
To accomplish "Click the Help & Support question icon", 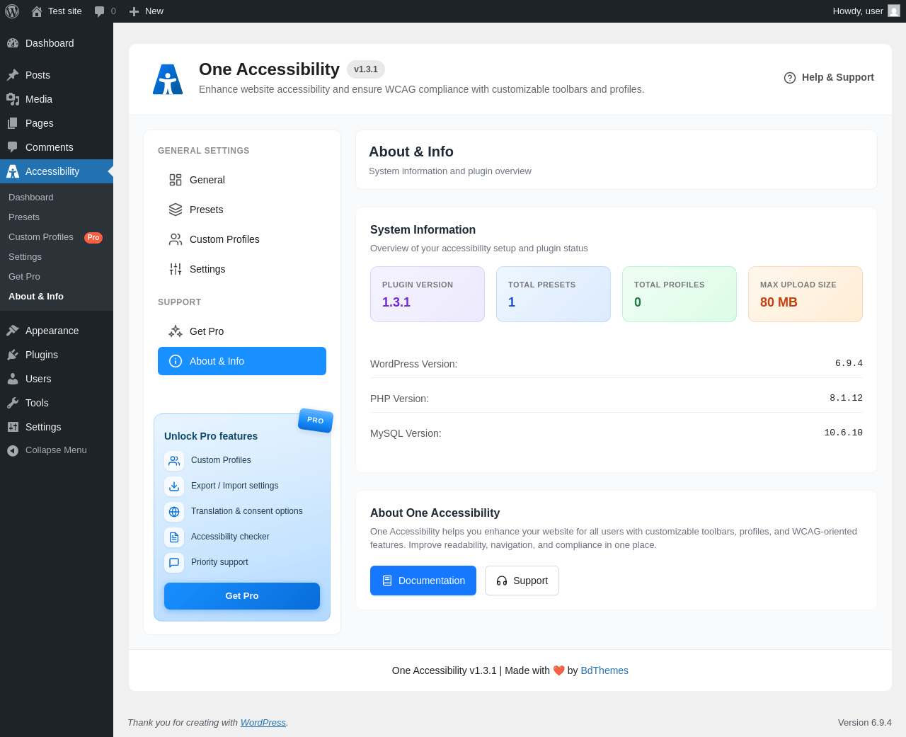I will click(790, 78).
